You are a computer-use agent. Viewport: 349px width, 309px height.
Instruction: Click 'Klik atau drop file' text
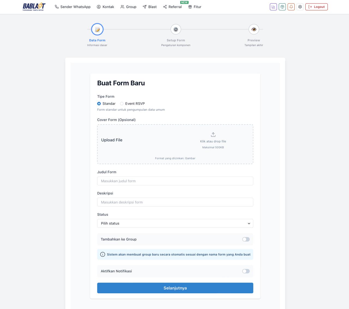(213, 141)
